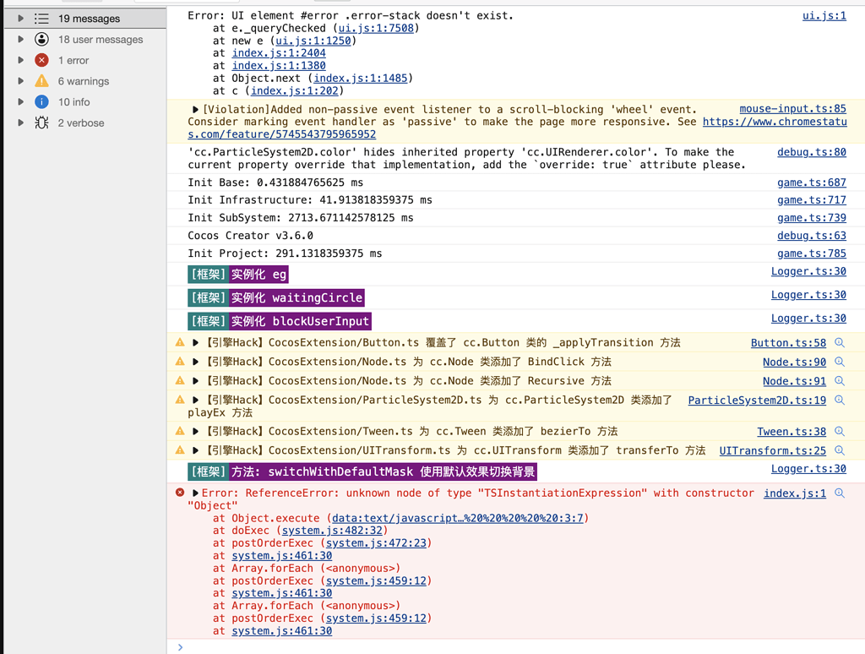Image resolution: width=865 pixels, height=654 pixels.
Task: Click the red error icon in sidebar
Action: (x=41, y=60)
